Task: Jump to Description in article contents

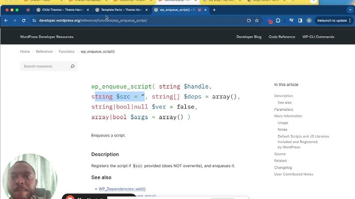Action: [x=284, y=96]
